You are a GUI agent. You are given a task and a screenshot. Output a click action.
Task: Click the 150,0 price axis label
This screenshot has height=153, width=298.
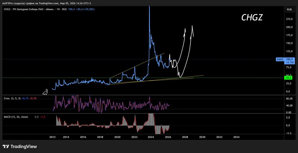tap(289, 43)
